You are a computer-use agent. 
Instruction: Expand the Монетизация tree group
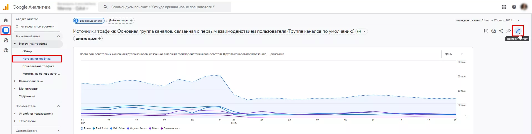(x=15, y=89)
